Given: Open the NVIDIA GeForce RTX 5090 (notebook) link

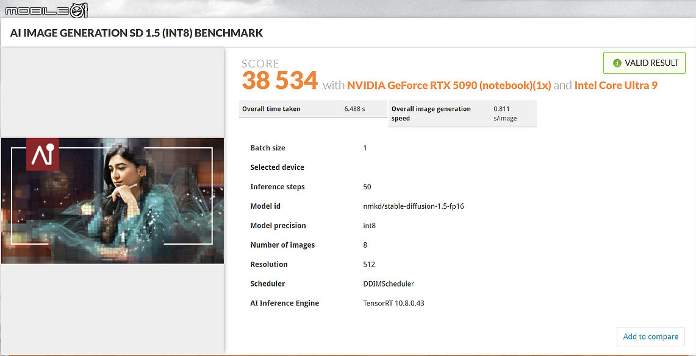Looking at the screenshot, I should (x=449, y=85).
